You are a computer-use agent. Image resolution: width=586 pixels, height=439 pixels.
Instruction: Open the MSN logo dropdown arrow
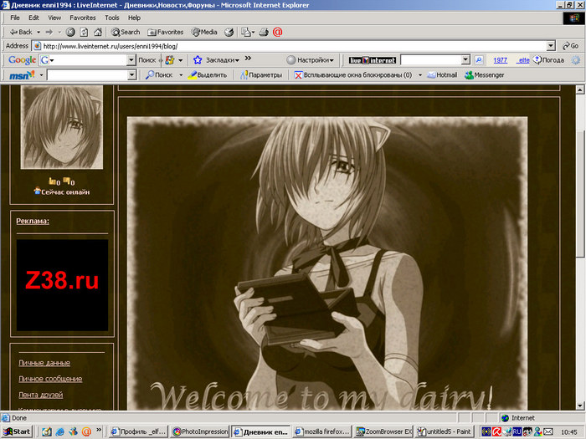coord(42,75)
